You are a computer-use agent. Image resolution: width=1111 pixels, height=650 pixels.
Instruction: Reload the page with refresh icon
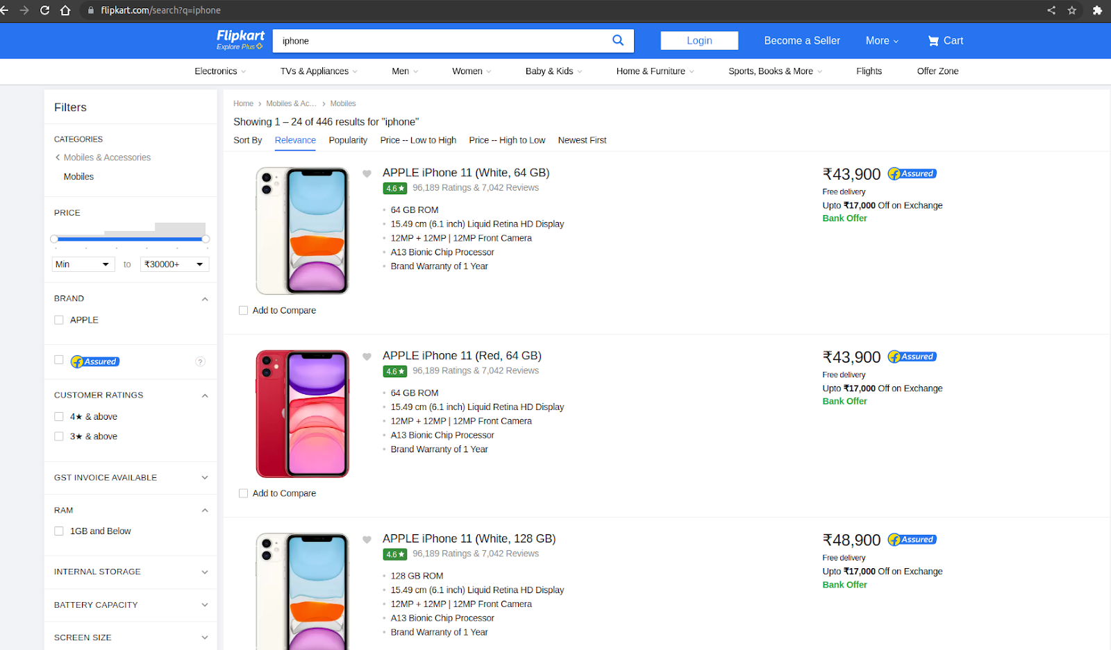44,10
